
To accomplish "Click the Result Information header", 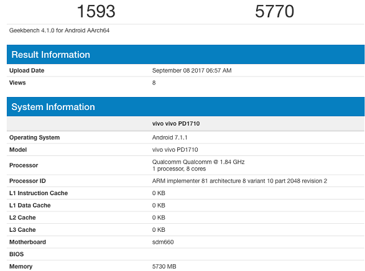I will coord(185,55).
